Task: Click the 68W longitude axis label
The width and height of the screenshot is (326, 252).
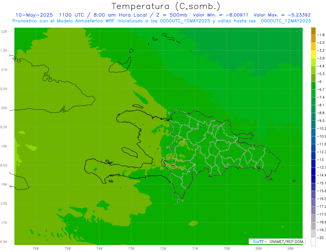Action: [290, 248]
